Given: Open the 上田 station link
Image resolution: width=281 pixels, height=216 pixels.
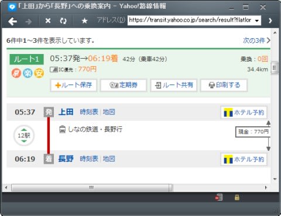Looking at the screenshot, I should tap(66, 112).
